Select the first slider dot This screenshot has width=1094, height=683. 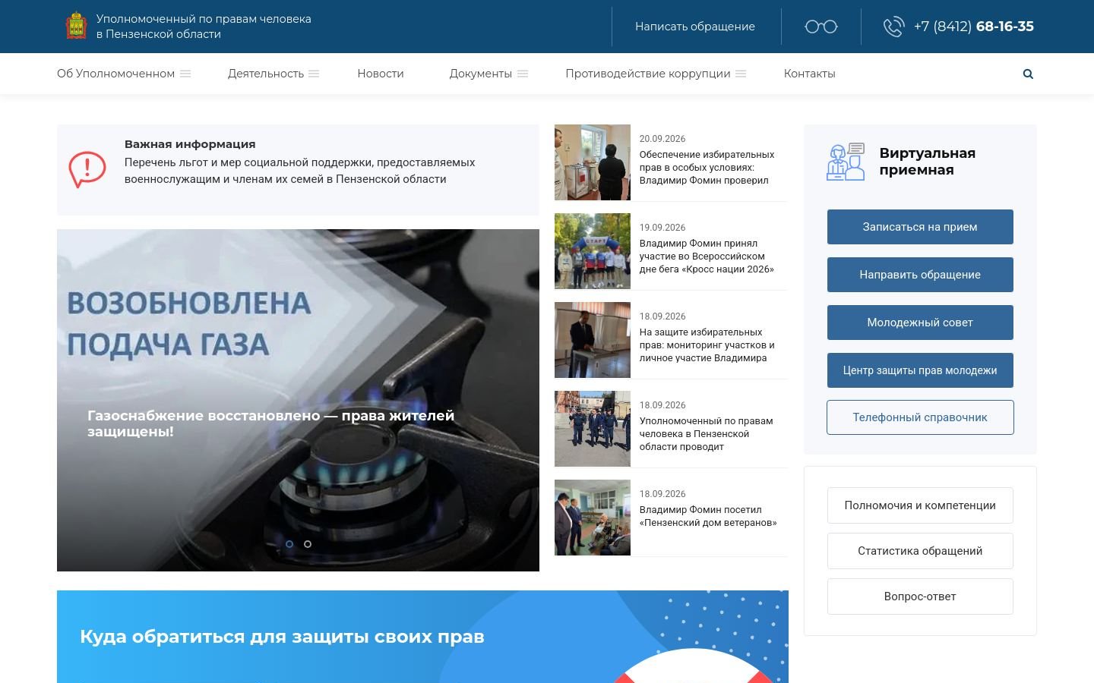tap(289, 544)
